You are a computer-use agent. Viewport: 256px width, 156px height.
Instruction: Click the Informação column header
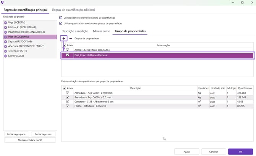(164, 45)
